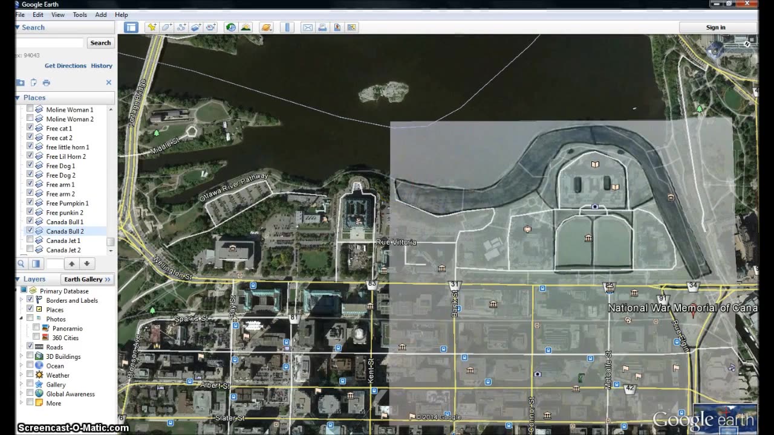This screenshot has height=435, width=774.
Task: Click the printer icon in search panel
Action: click(x=47, y=83)
